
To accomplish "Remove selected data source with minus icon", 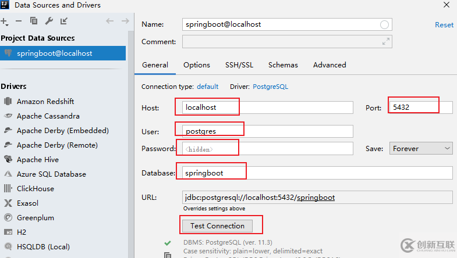I will coord(19,21).
